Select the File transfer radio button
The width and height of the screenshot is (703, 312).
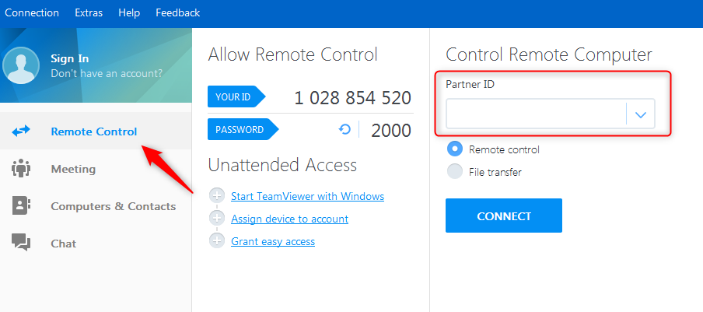(455, 172)
